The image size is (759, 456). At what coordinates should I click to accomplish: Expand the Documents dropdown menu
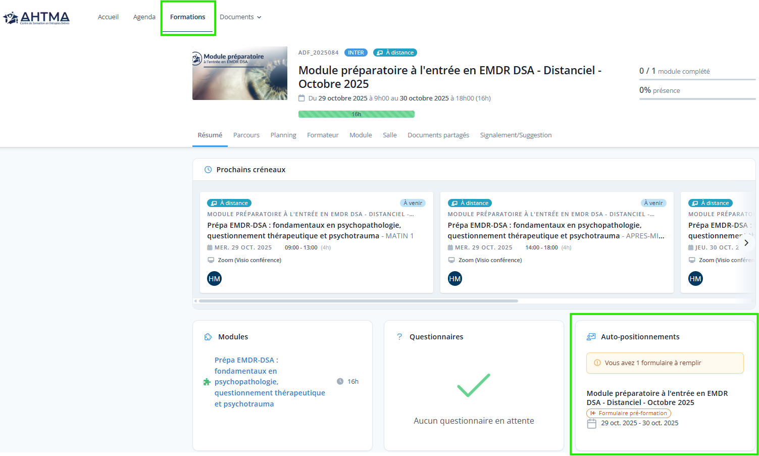tap(240, 17)
